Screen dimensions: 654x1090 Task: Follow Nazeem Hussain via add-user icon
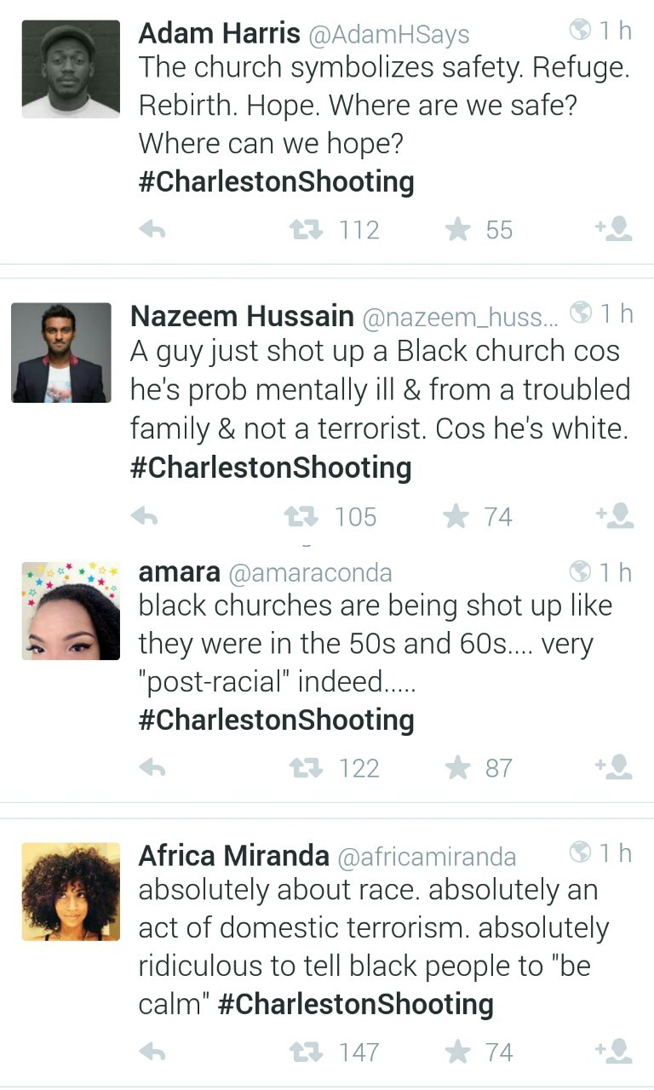click(x=613, y=516)
